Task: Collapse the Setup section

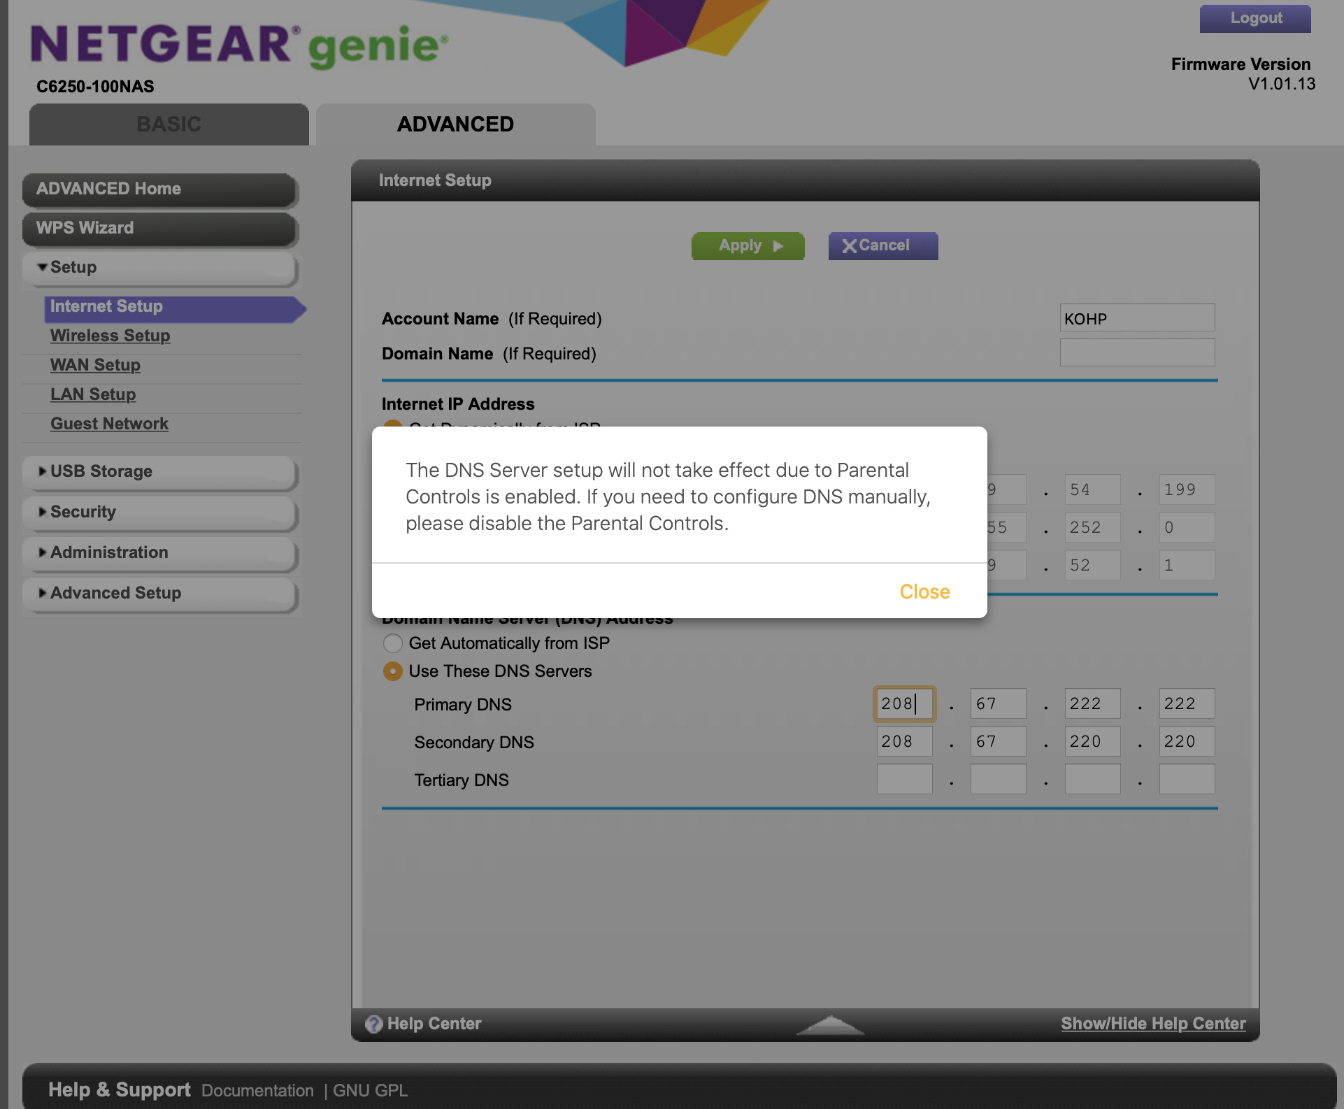Action: (159, 268)
